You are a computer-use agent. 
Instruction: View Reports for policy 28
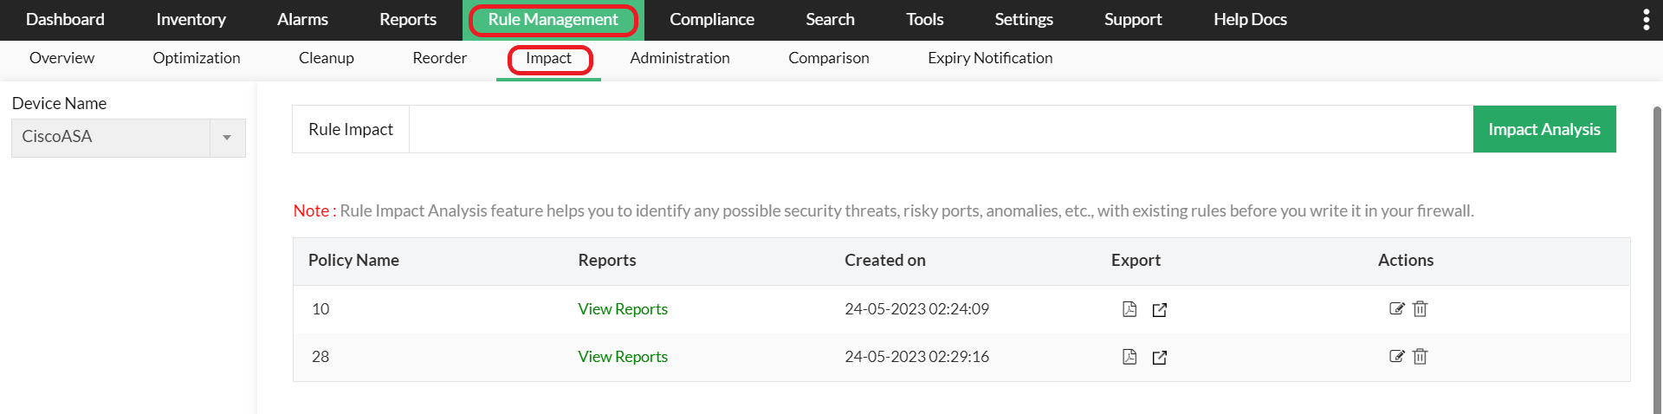(623, 357)
